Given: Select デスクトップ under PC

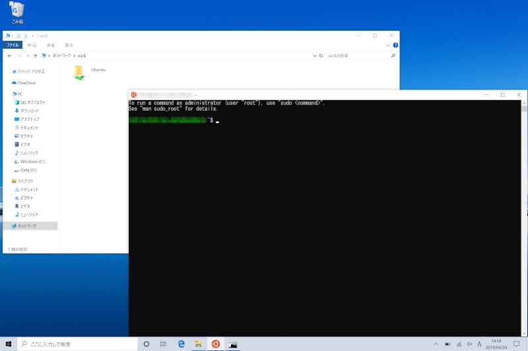Looking at the screenshot, I should coord(29,119).
